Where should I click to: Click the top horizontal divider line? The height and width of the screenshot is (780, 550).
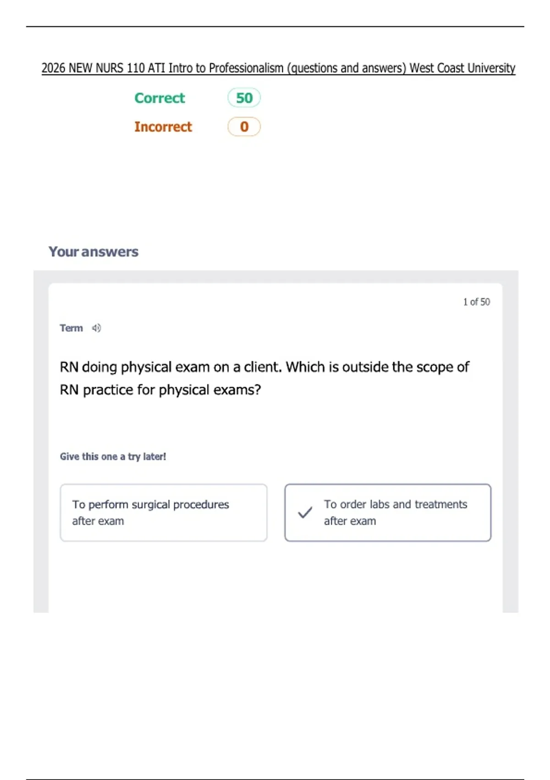click(275, 27)
